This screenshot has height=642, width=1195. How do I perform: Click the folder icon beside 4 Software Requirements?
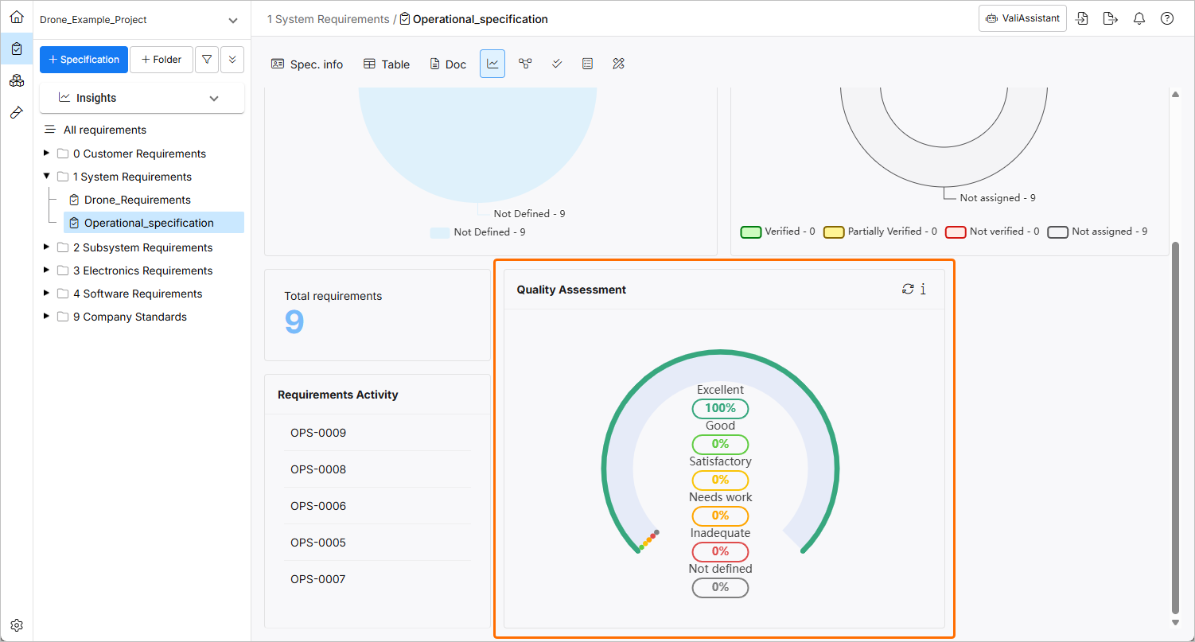(63, 294)
